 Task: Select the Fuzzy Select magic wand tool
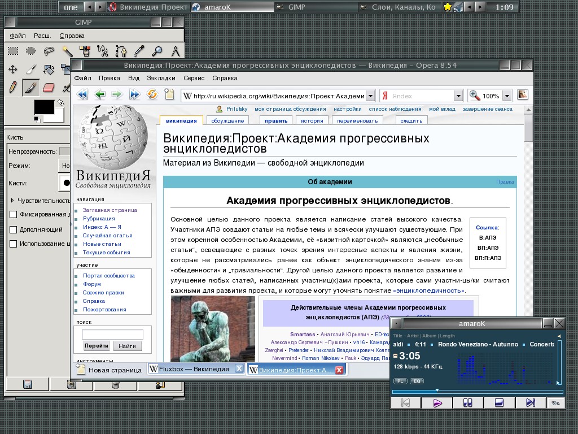click(67, 50)
